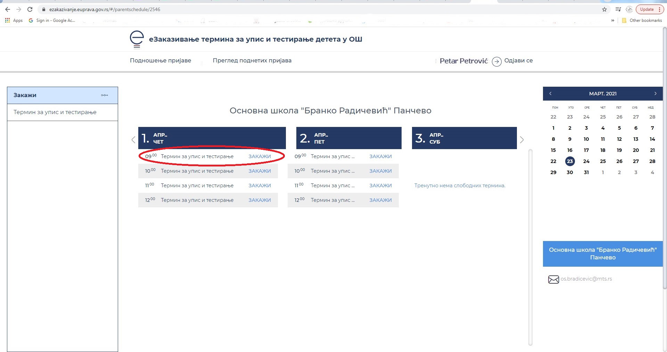Book the 09:00 Thursday slot via ЗАКАЖИ
667x352 pixels.
259,156
